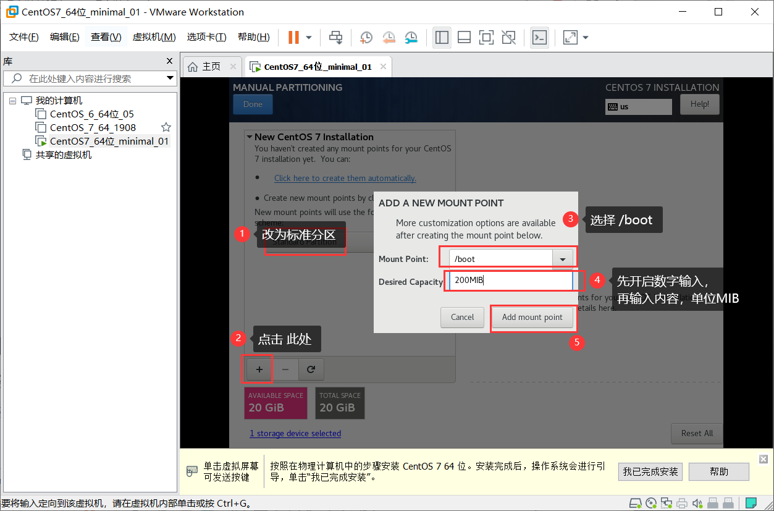Screen dimensions: 774x511
Task: Toggle favorite star for CentOS_7_64_1908
Action: (166, 127)
